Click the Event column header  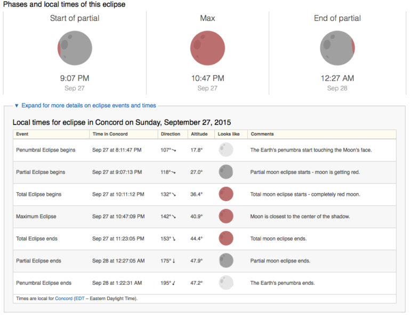pyautogui.click(x=22, y=134)
